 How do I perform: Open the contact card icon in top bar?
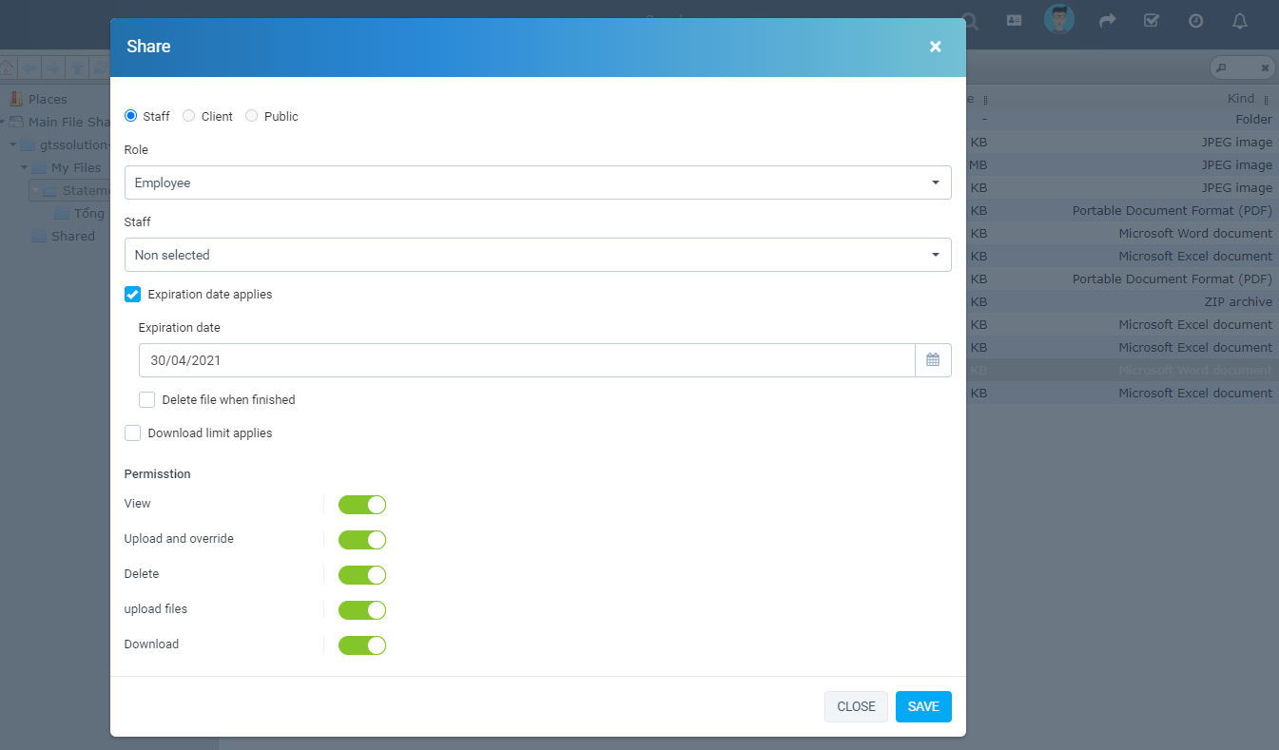[x=1014, y=20]
